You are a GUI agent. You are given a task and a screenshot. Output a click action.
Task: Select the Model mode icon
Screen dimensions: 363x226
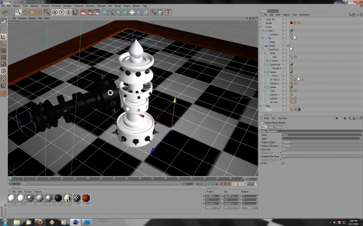pos(4,37)
